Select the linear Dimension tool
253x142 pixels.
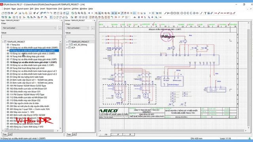(216, 13)
